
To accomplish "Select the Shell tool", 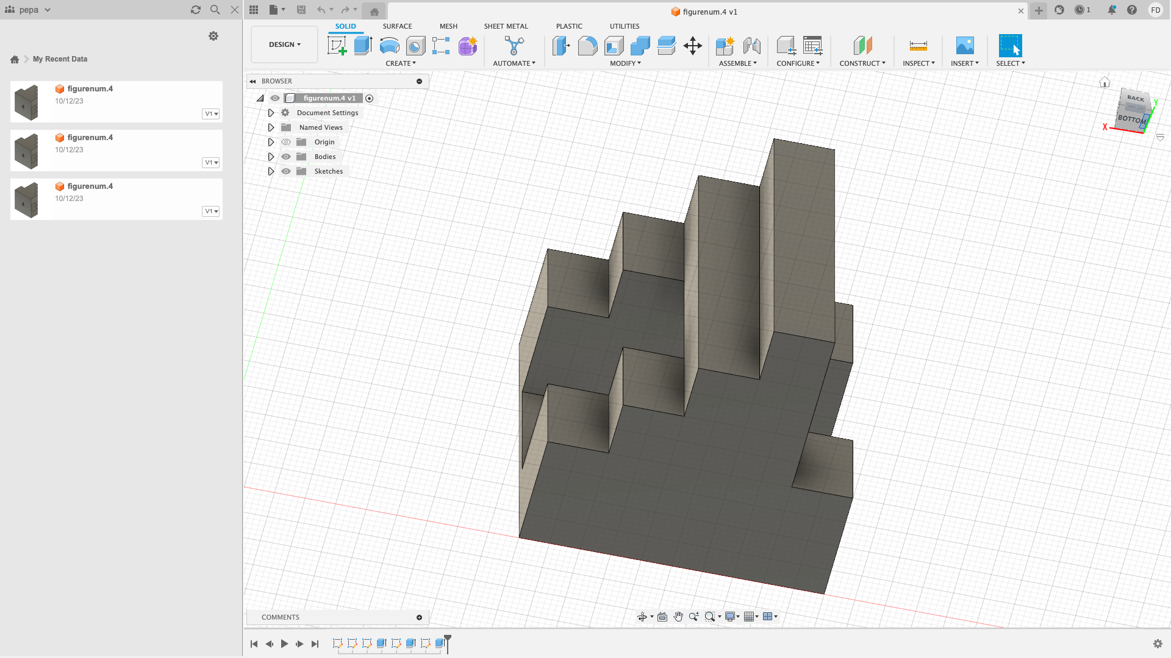I will [x=614, y=46].
